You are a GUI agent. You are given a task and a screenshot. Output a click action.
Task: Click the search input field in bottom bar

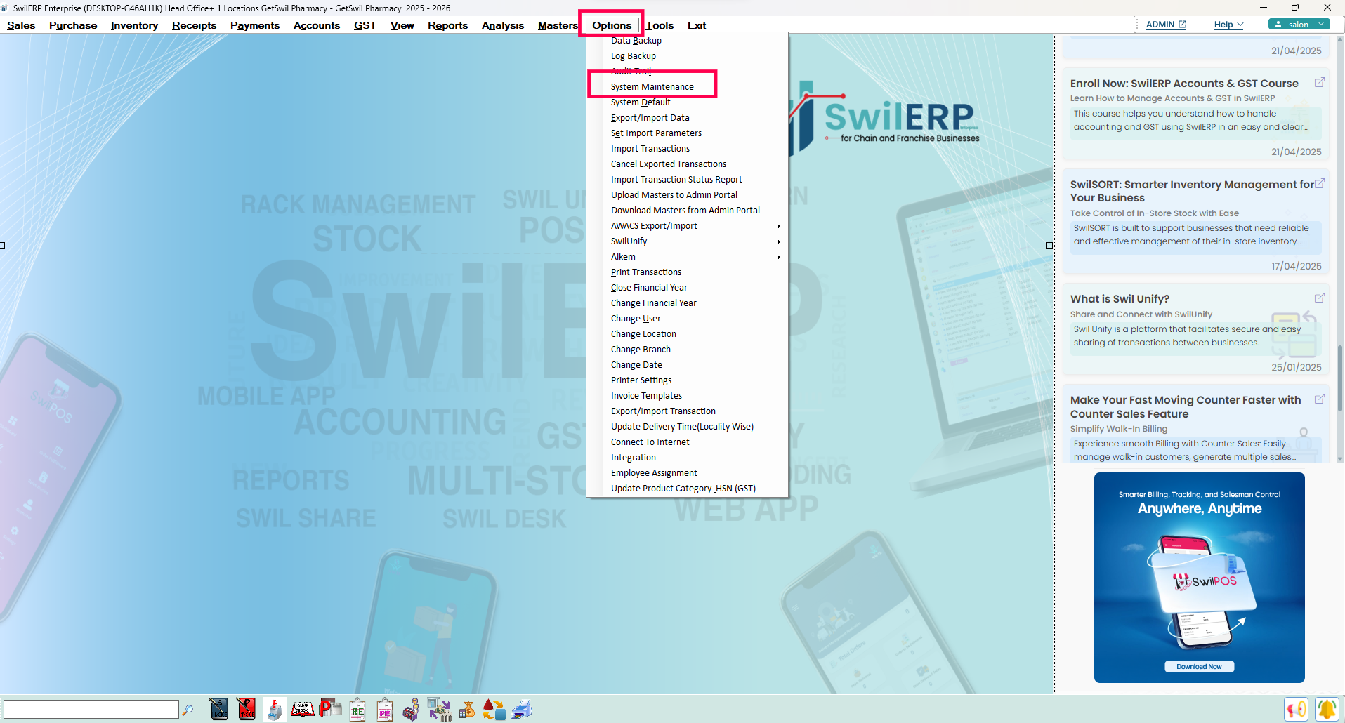coord(91,709)
